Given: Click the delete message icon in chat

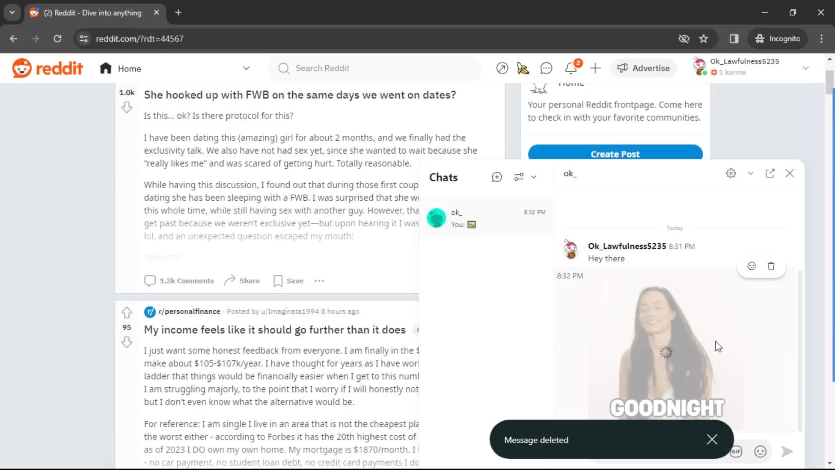Looking at the screenshot, I should click(772, 266).
